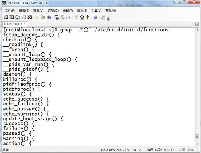Click the killproc() output line
The width and height of the screenshot is (201, 153).
point(20,79)
